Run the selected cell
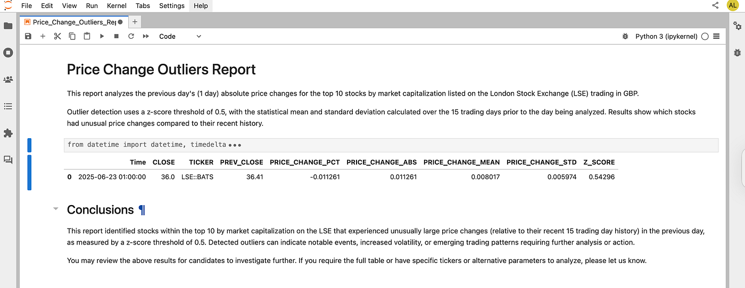 (102, 36)
